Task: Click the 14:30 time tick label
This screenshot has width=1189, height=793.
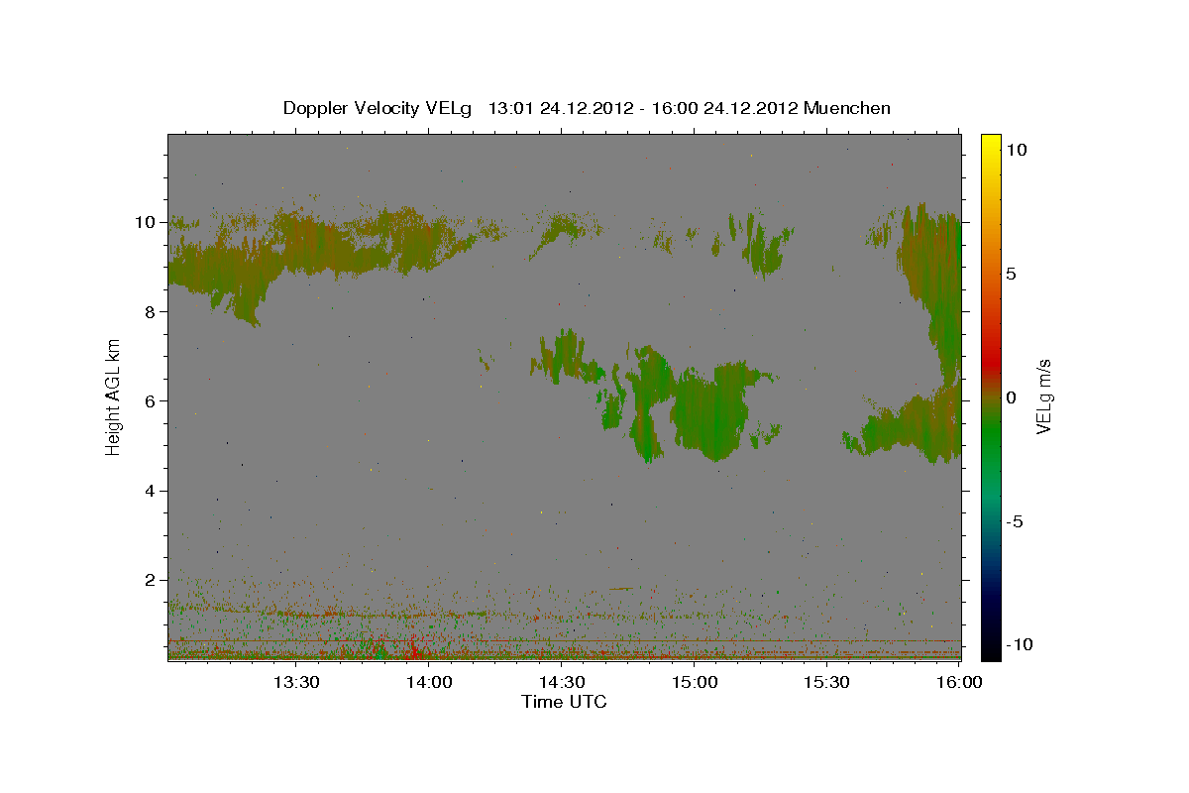Action: click(562, 682)
